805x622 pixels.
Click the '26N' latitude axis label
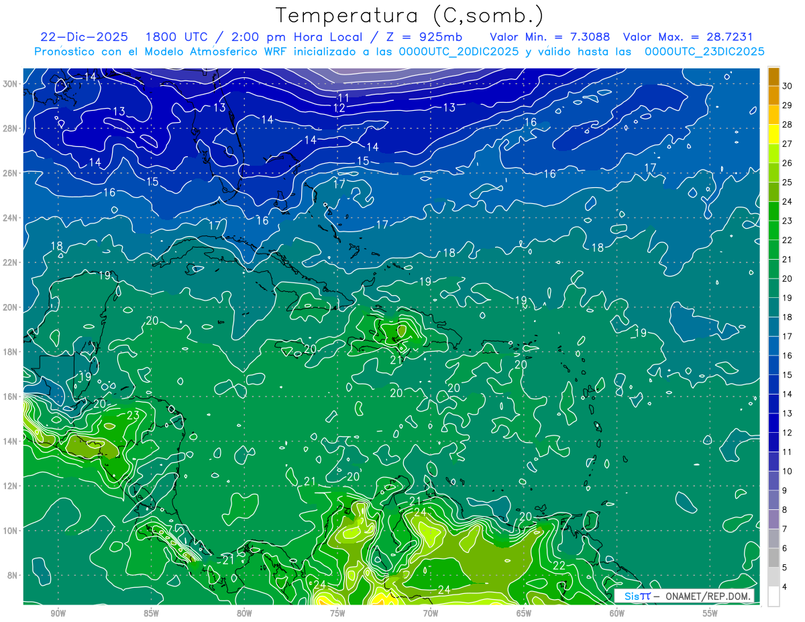pos(10,172)
